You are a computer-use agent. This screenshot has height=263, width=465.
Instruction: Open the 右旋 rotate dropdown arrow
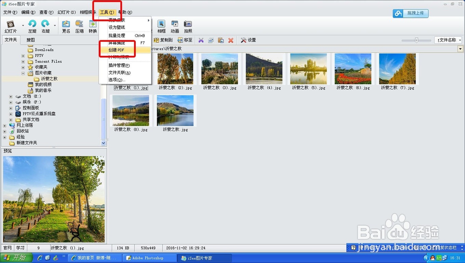click(x=55, y=26)
